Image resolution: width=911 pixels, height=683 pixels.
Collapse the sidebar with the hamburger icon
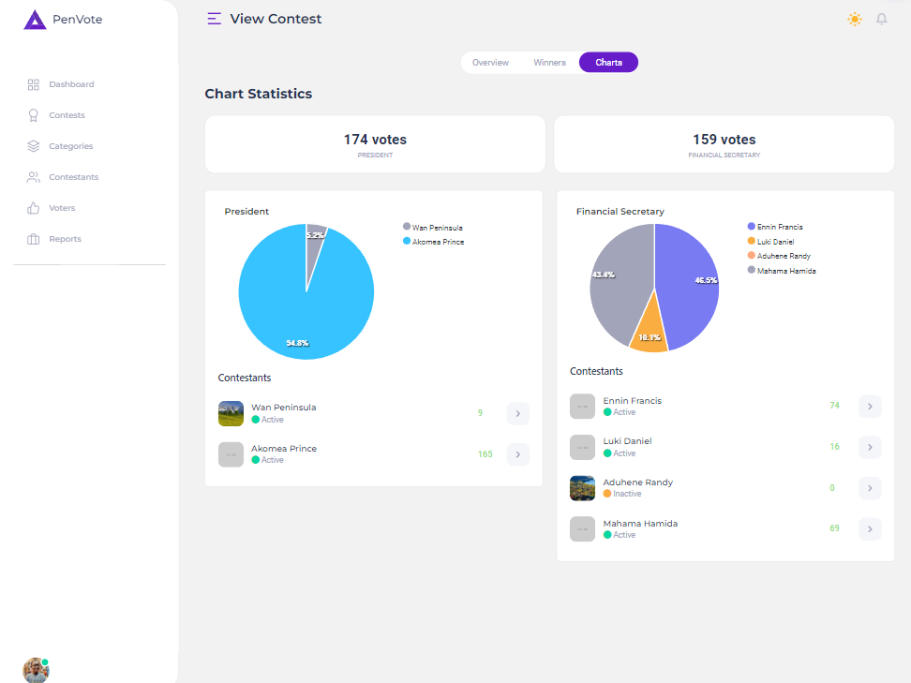pos(214,18)
